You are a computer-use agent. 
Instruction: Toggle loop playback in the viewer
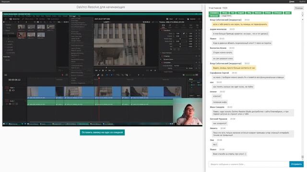point(114,70)
